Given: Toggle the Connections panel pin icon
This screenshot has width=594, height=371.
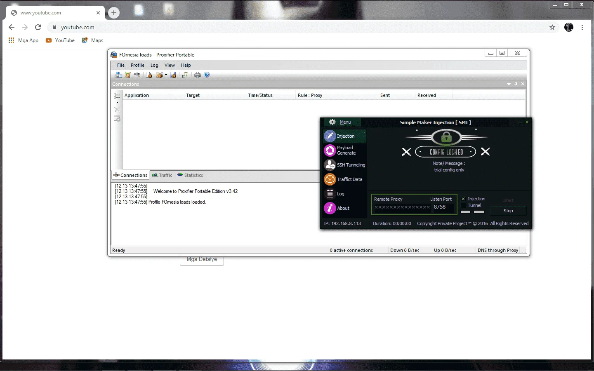Looking at the screenshot, I should pyautogui.click(x=516, y=84).
